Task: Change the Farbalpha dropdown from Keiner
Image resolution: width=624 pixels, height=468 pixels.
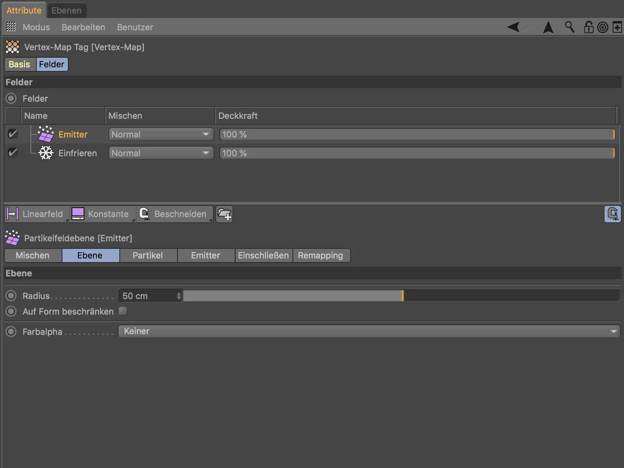Action: [x=369, y=331]
